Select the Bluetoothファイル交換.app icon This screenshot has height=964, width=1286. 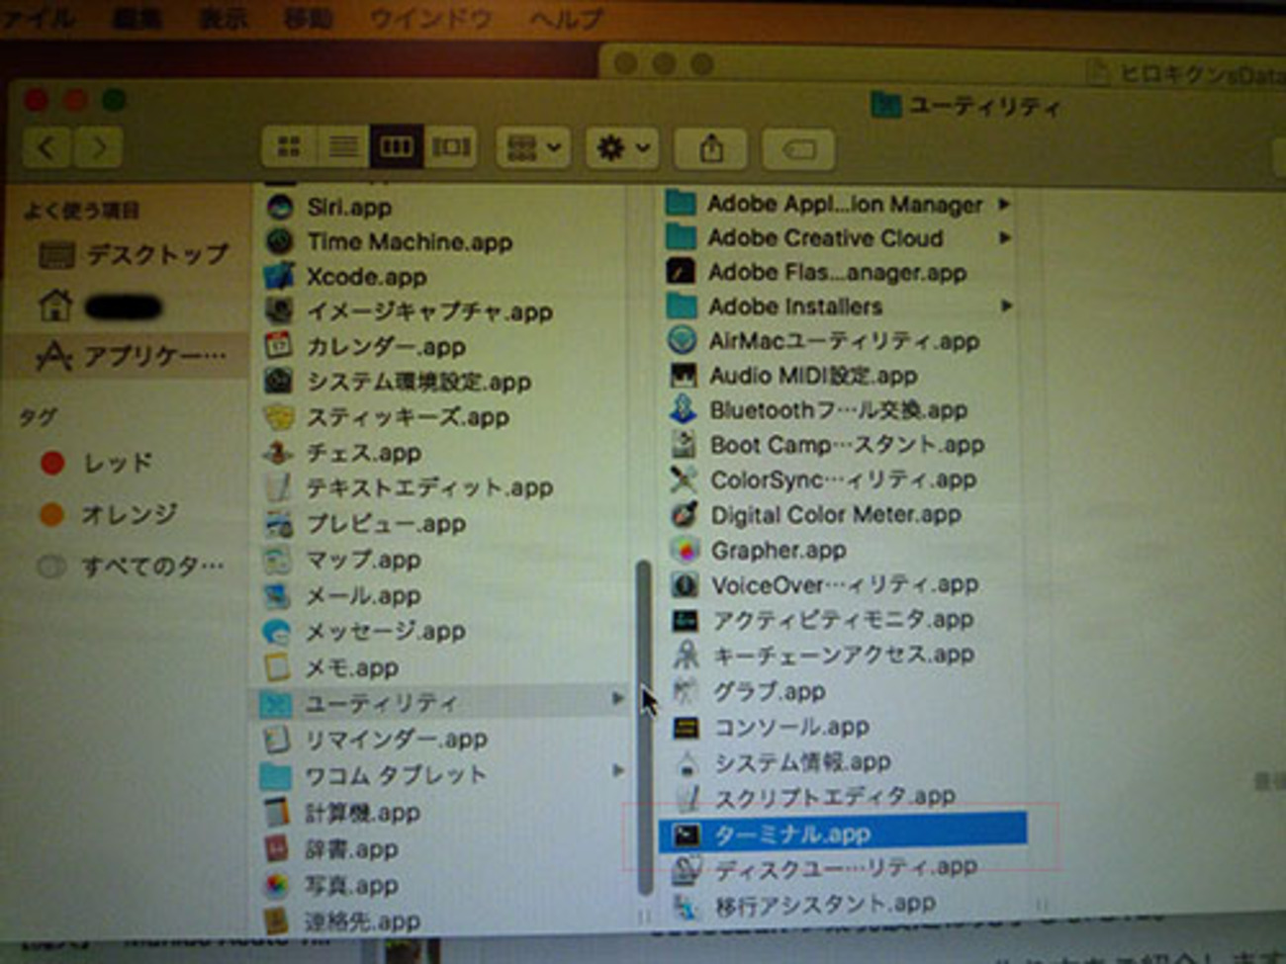tap(683, 410)
